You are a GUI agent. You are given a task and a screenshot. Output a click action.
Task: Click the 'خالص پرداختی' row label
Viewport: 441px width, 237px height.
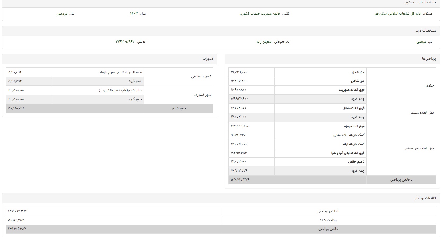coord(328,229)
